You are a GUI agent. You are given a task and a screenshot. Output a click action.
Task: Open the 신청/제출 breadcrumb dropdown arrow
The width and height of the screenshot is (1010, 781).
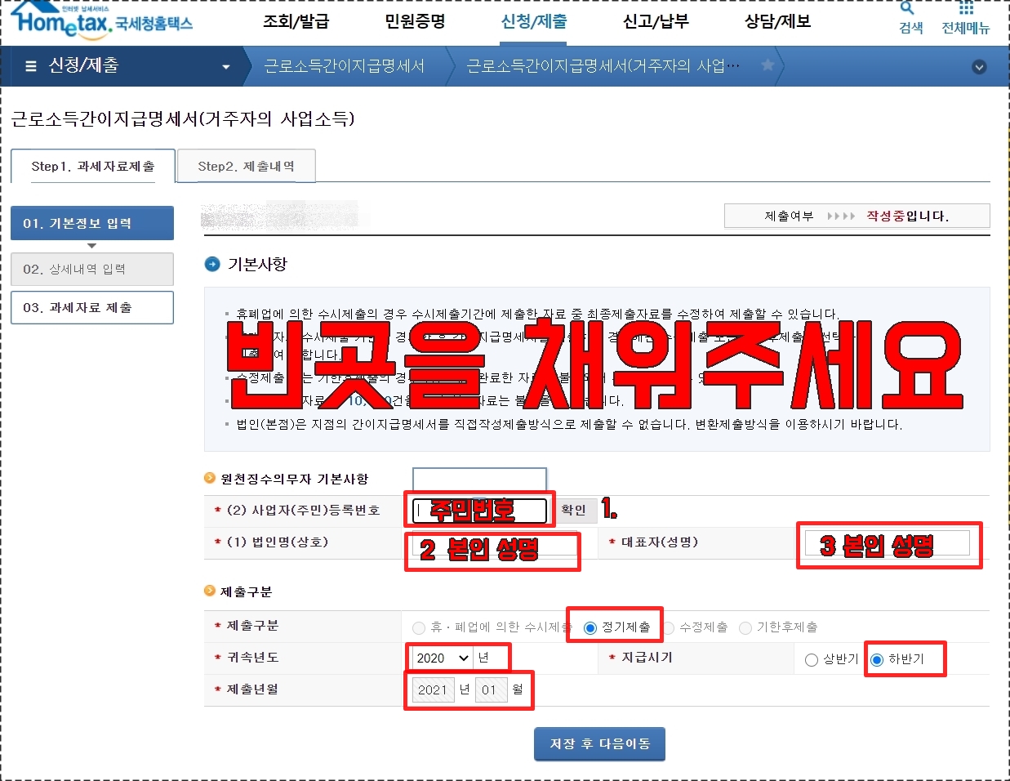[226, 67]
